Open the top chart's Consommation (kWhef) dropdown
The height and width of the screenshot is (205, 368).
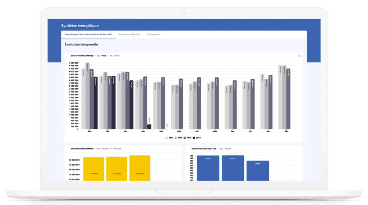tap(83, 56)
